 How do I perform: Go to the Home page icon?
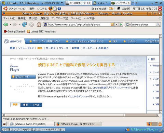(39, 25)
